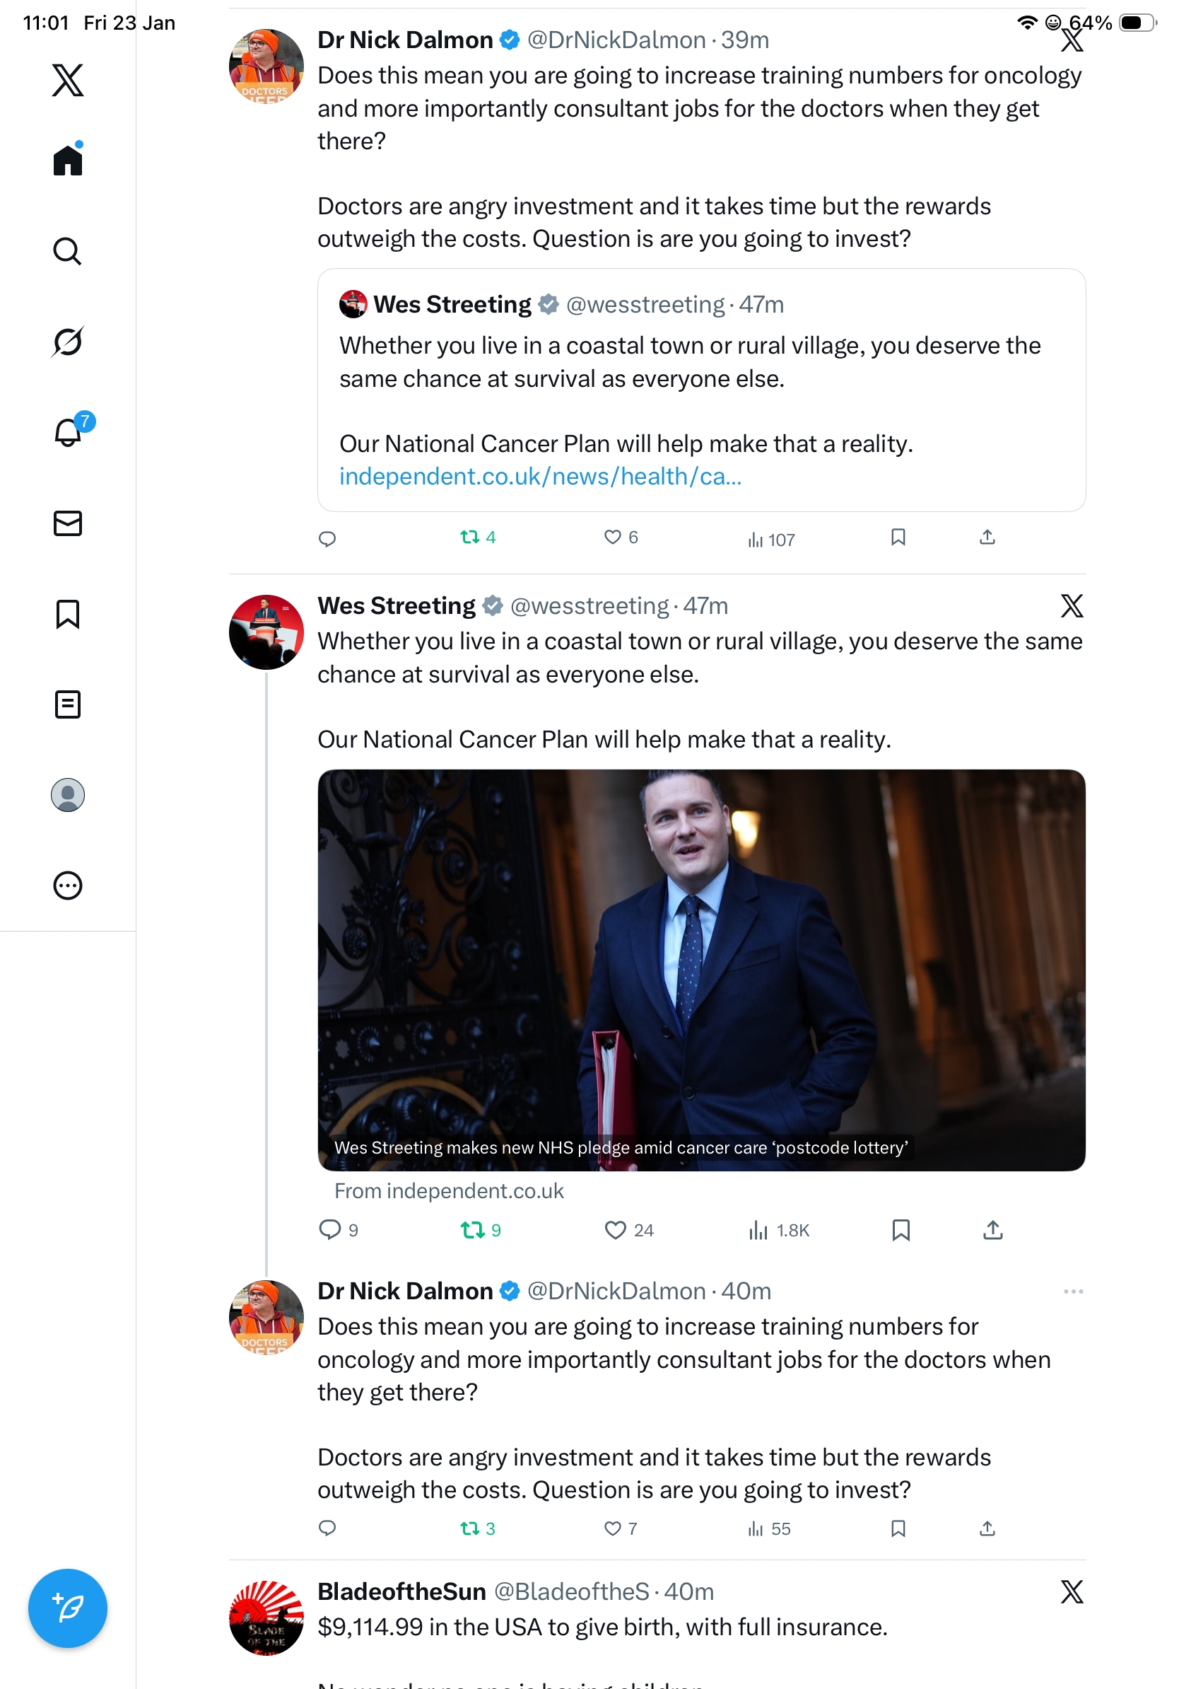The height and width of the screenshot is (1689, 1179).
Task: Tap the compose new post button
Action: [x=68, y=1608]
